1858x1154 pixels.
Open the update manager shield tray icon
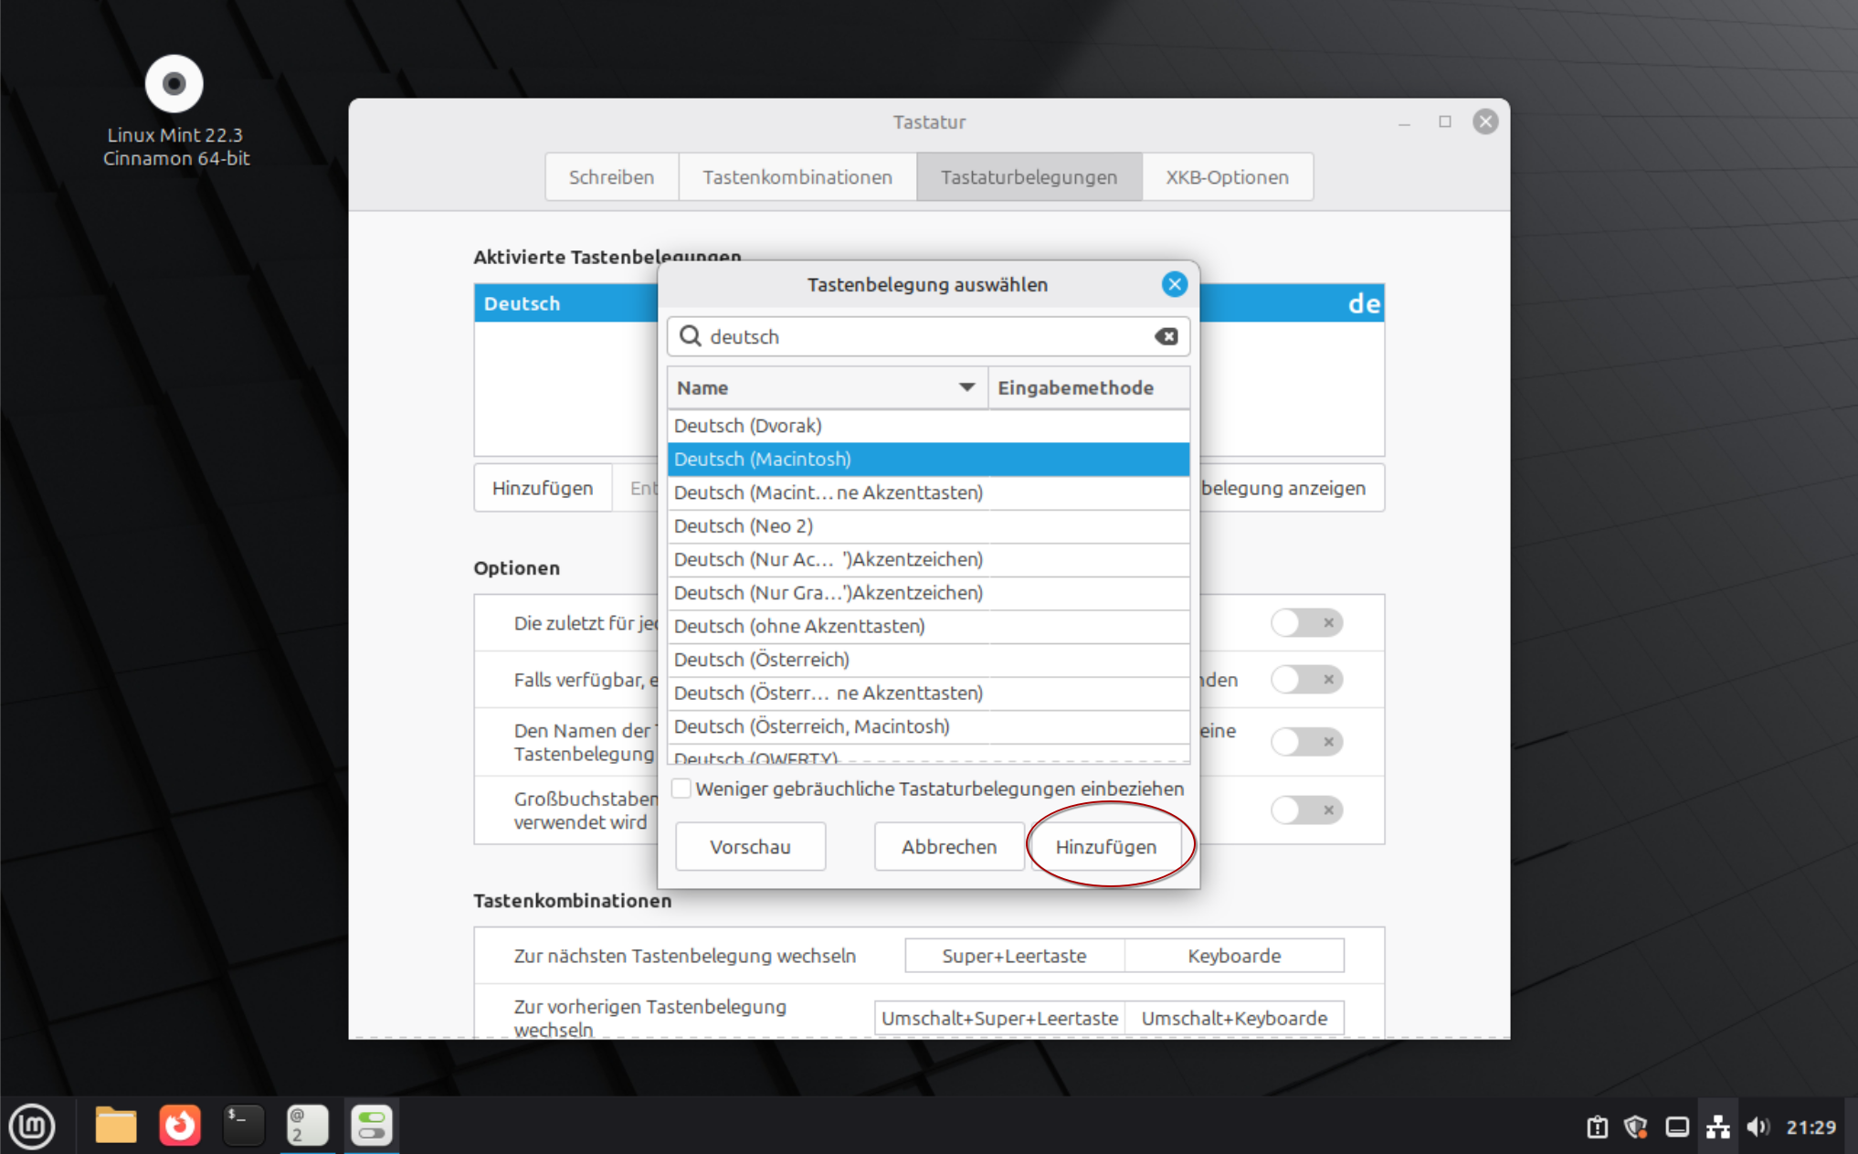pos(1635,1127)
